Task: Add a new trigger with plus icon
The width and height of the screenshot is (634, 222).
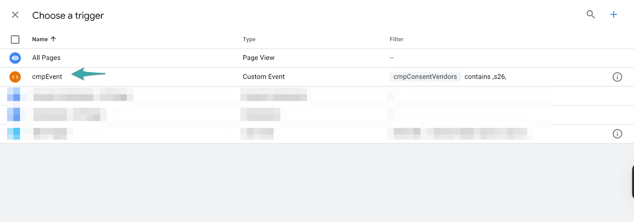Action: (613, 15)
